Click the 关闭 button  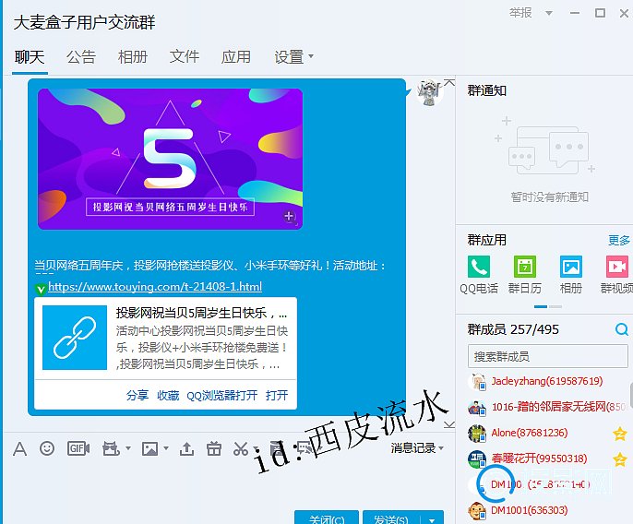327,518
